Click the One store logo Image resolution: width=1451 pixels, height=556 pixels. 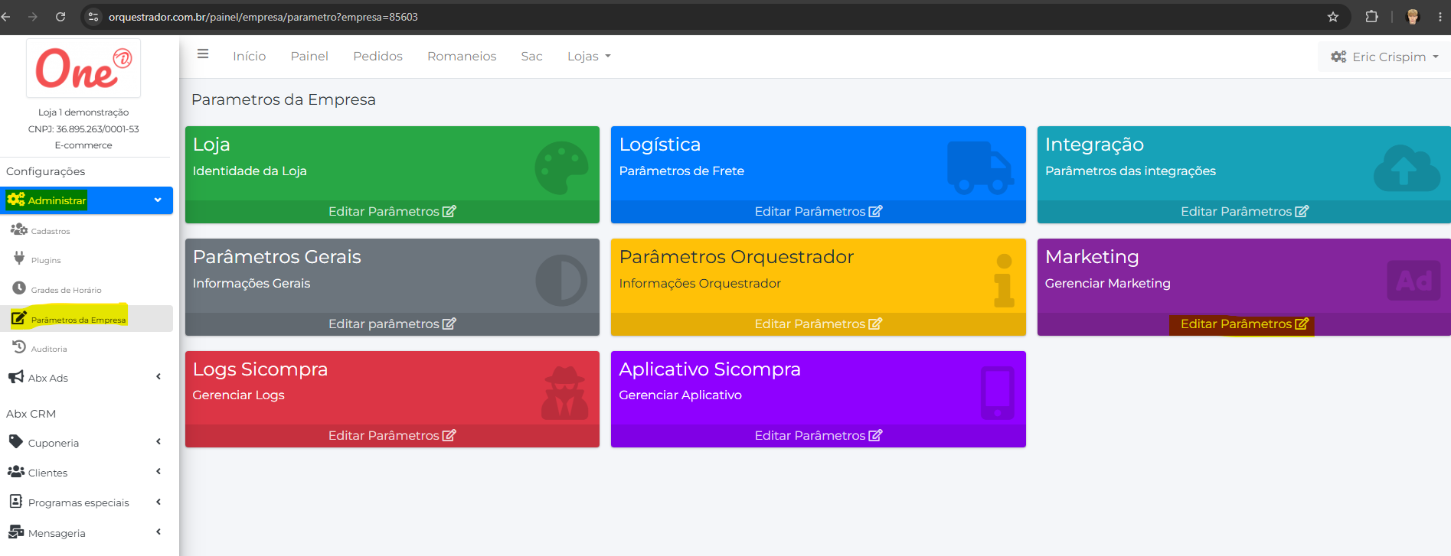click(83, 68)
